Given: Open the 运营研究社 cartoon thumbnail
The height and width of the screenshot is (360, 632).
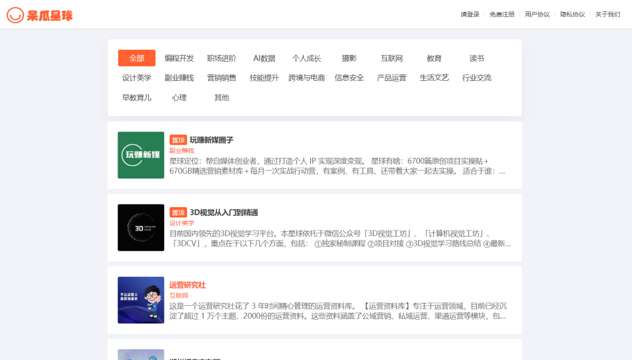Looking at the screenshot, I should [x=141, y=300].
